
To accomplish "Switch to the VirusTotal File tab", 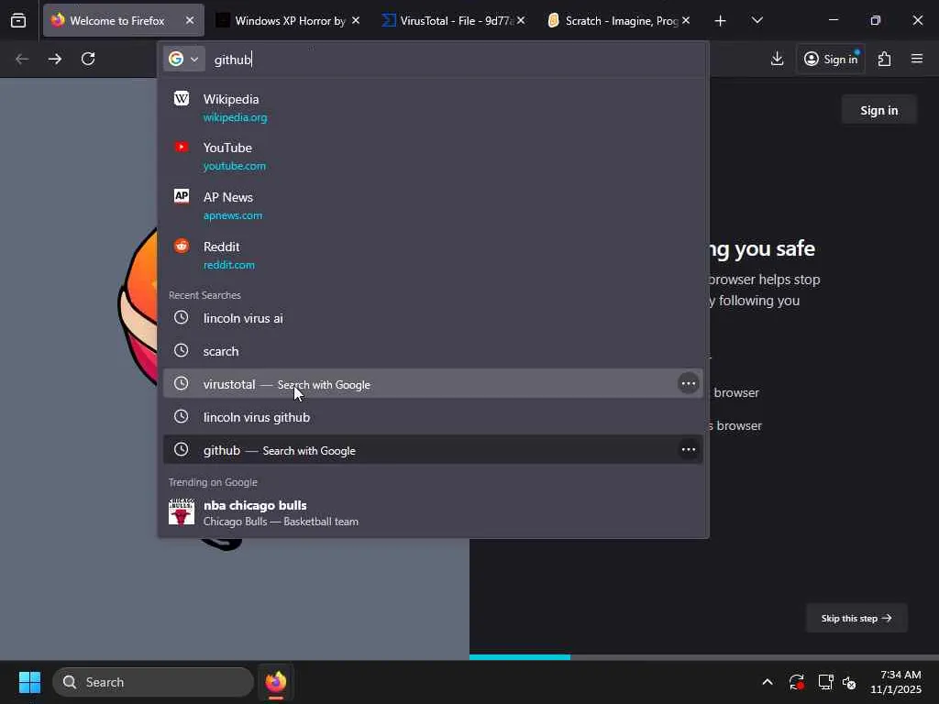I will (454, 20).
